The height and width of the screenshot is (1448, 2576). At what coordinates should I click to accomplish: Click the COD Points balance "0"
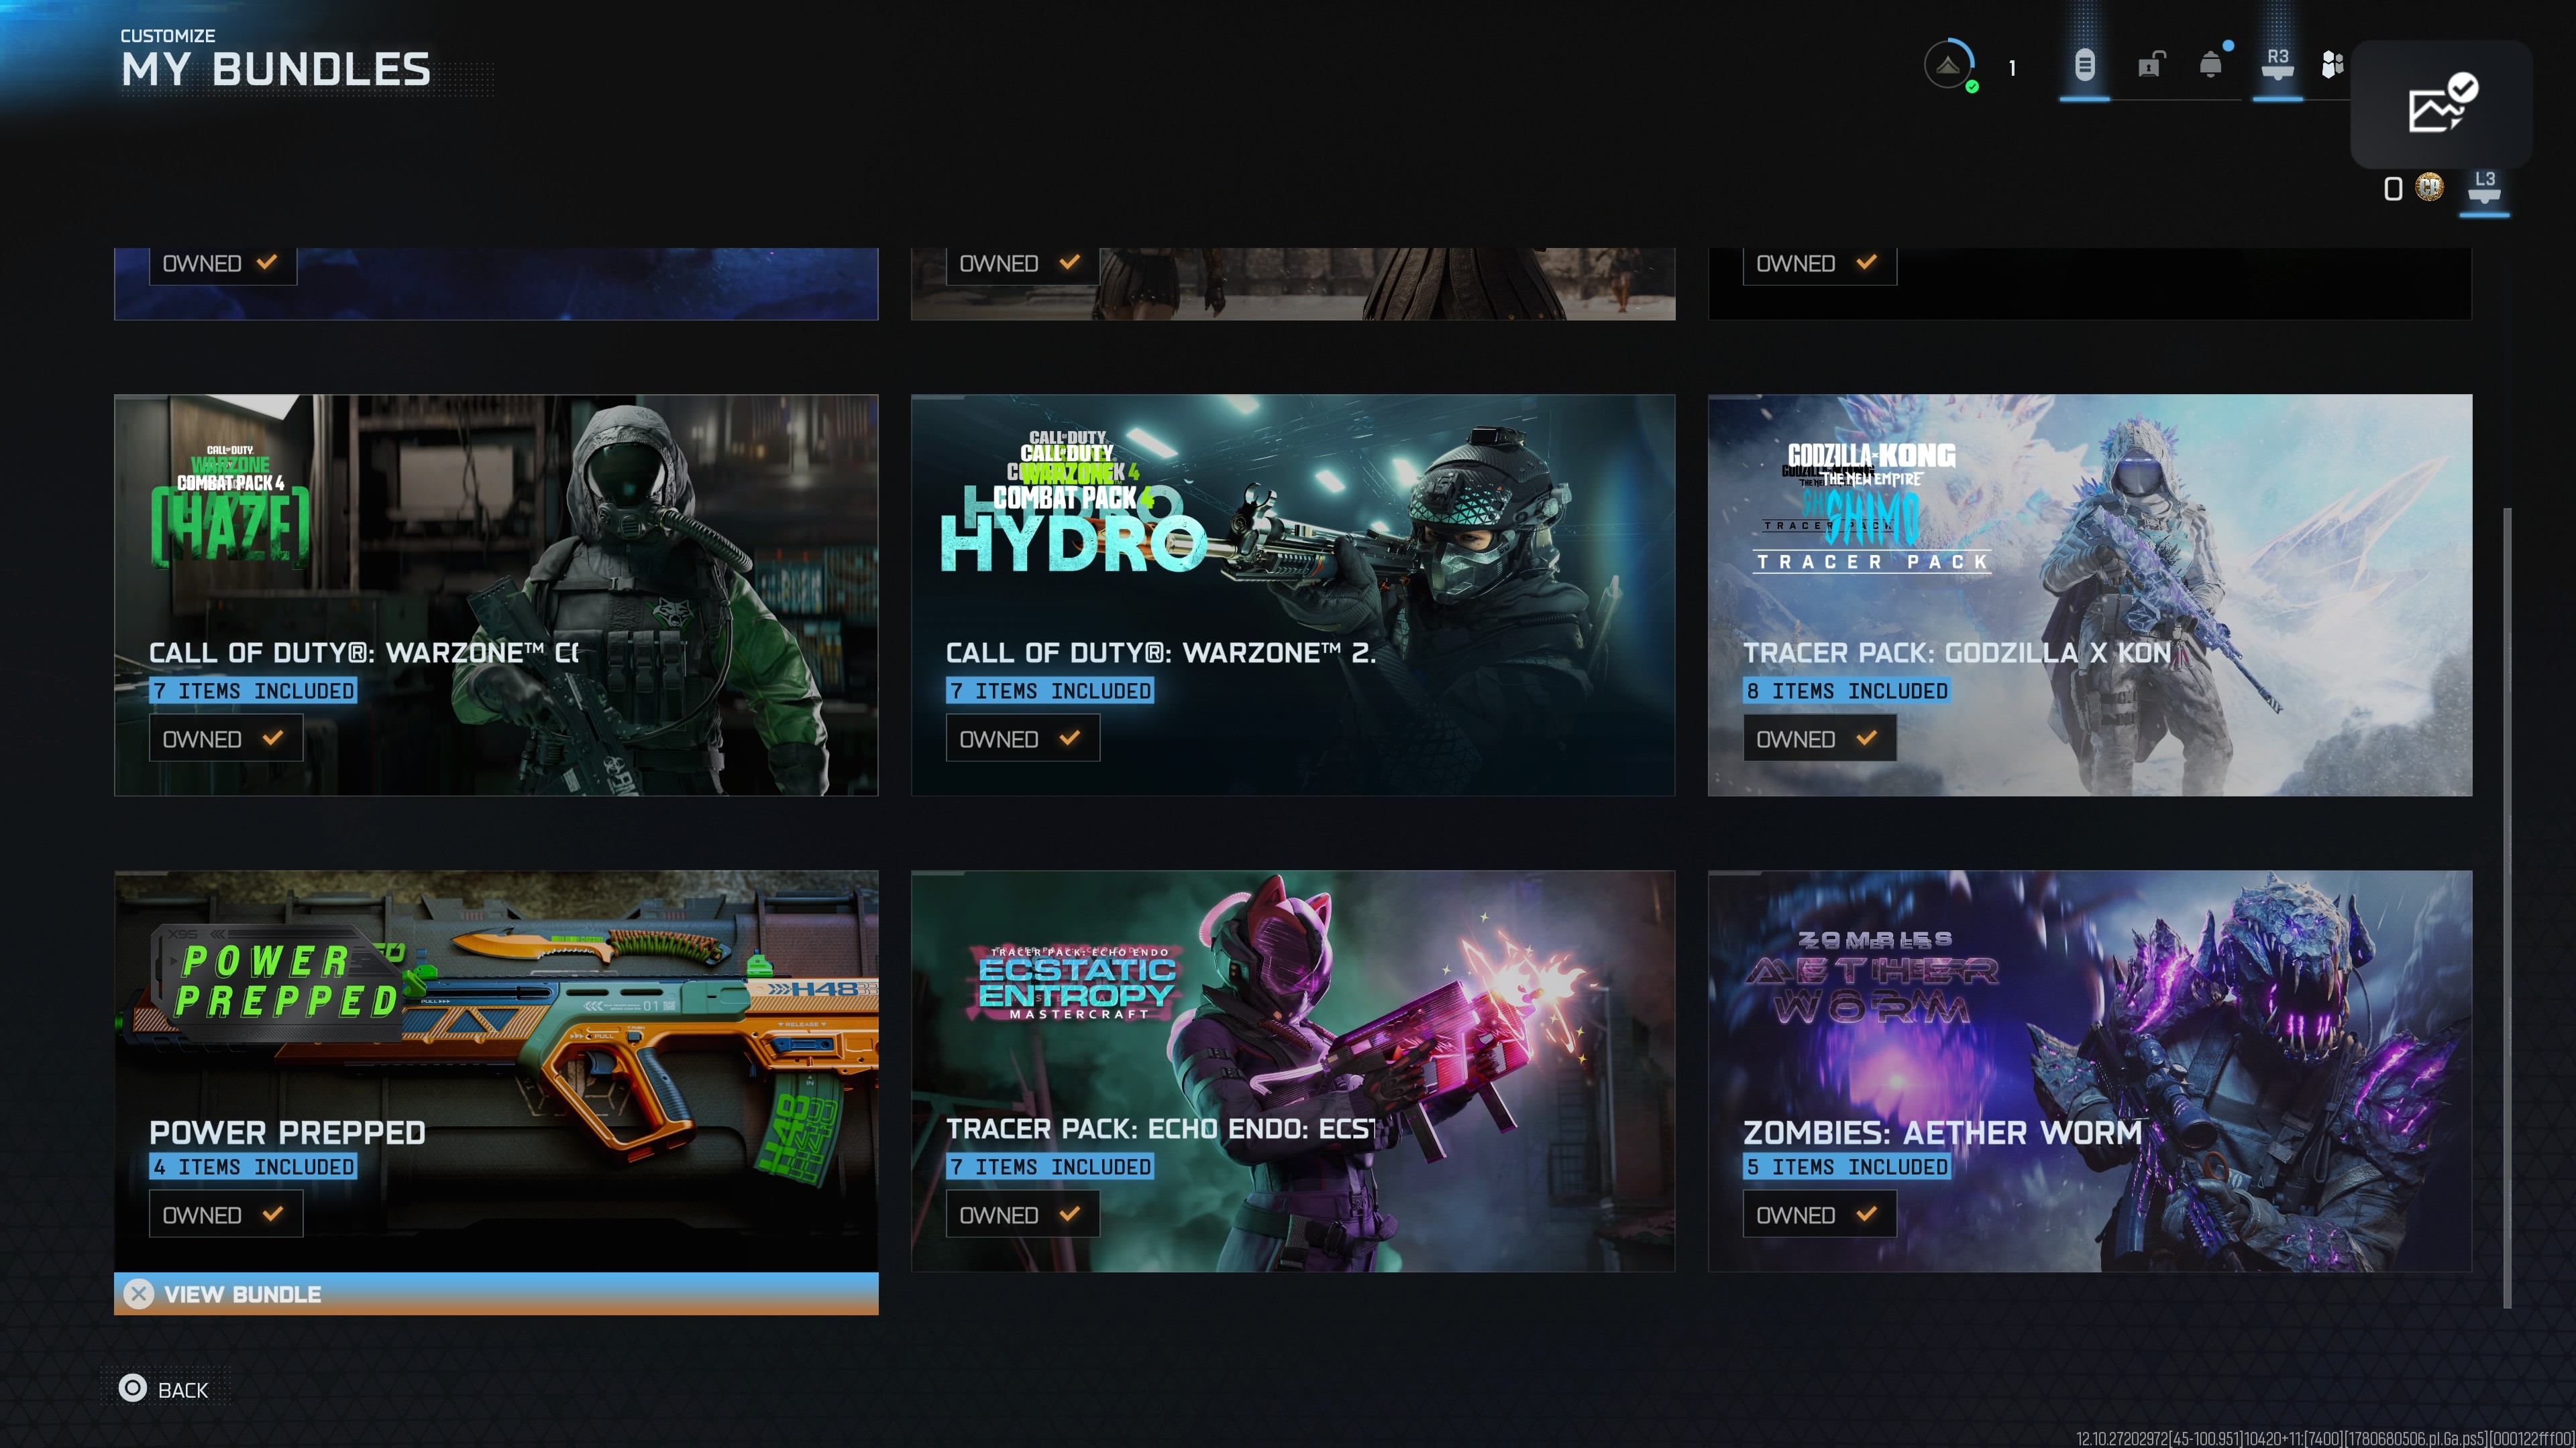(x=2393, y=188)
